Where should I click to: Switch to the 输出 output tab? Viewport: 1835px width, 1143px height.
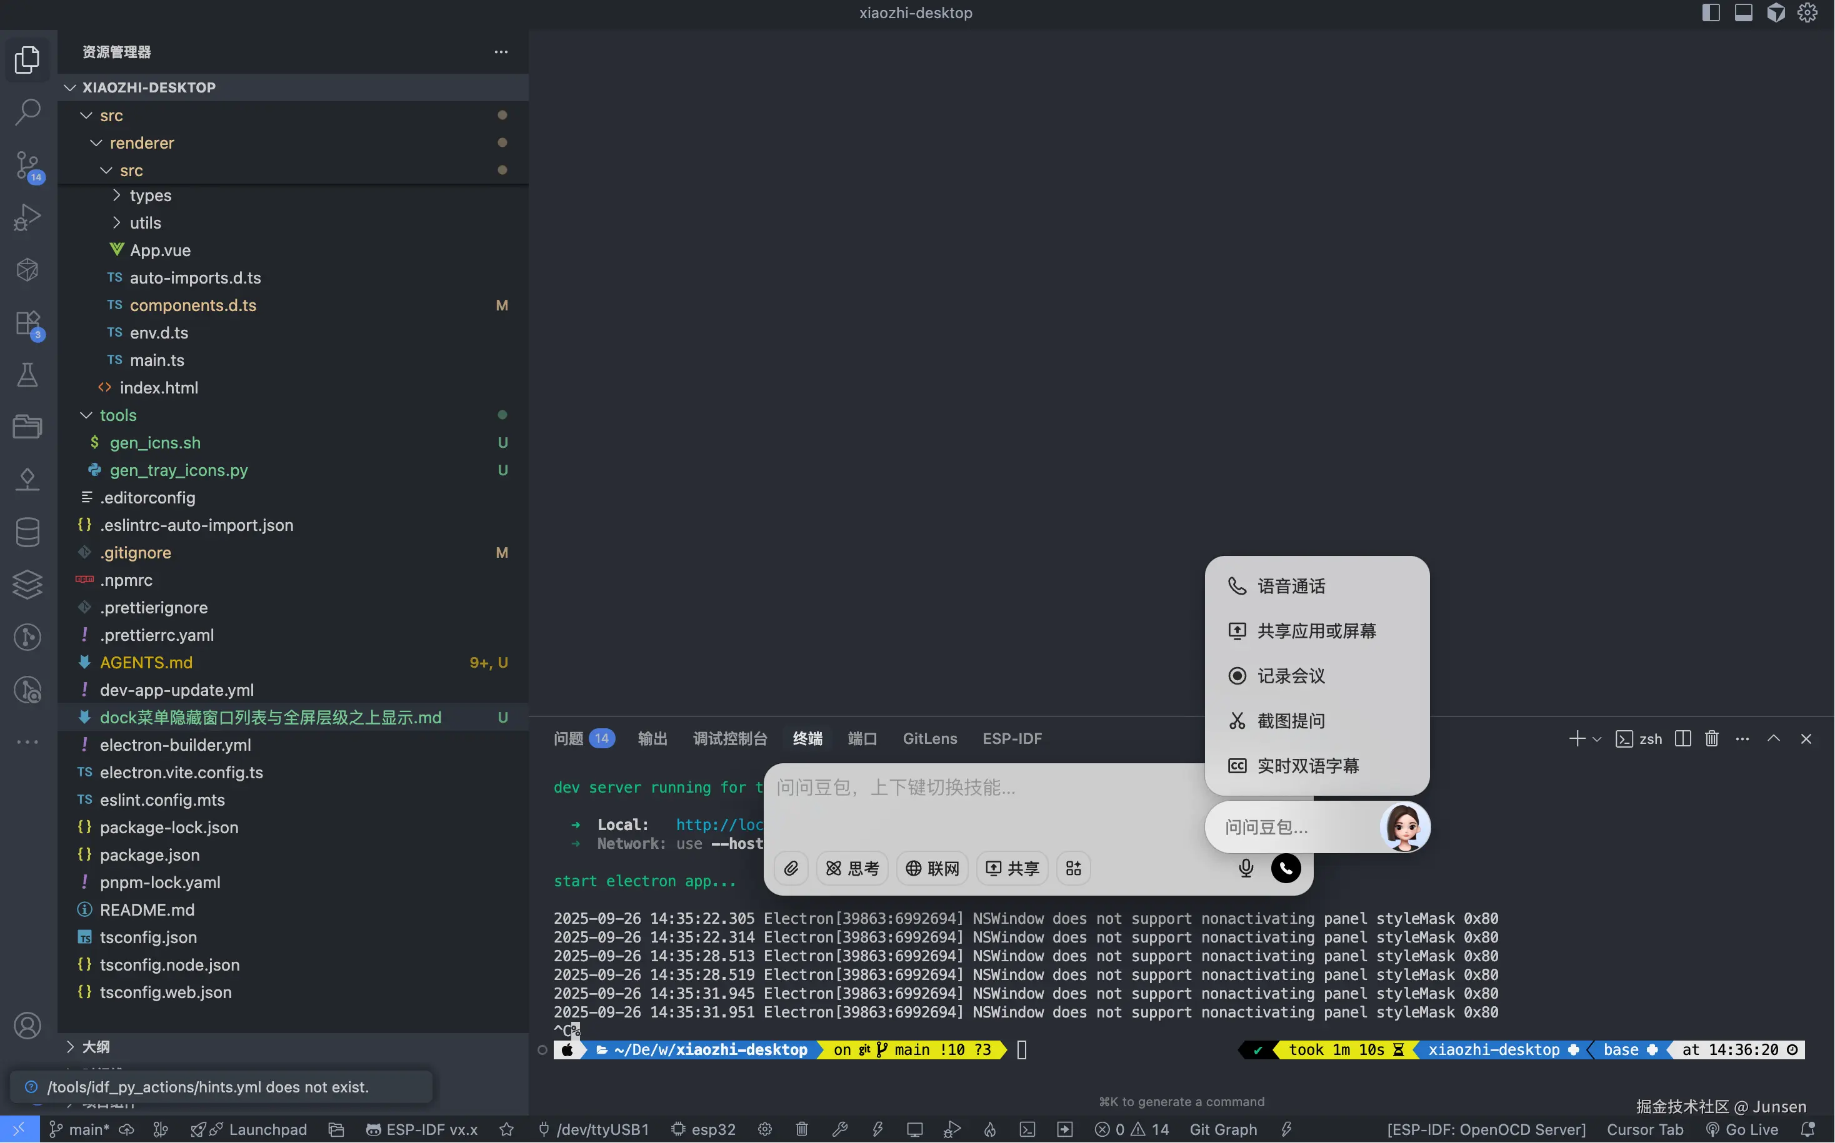[652, 738]
